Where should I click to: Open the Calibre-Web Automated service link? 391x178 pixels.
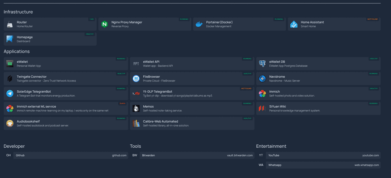tap(192, 123)
